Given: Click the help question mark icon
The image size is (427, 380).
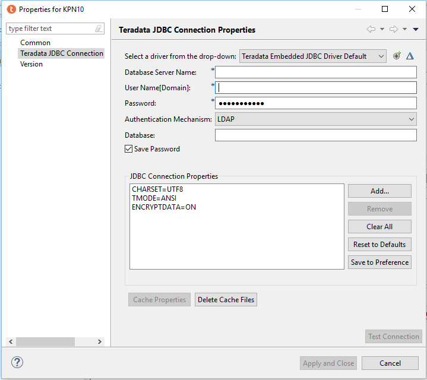Looking at the screenshot, I should click(17, 363).
